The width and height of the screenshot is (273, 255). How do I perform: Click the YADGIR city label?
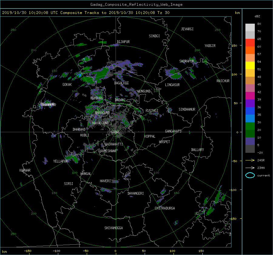210,46
